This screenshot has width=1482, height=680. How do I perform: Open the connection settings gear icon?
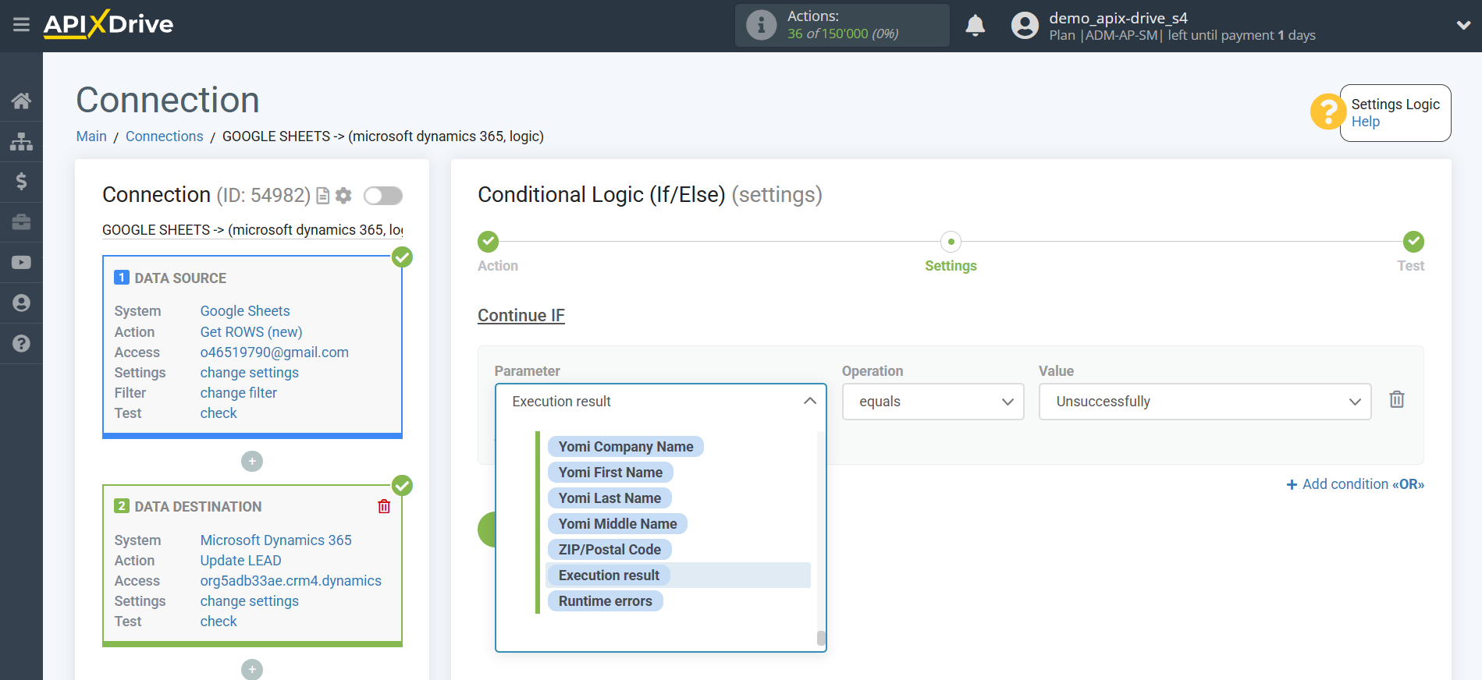coord(343,195)
